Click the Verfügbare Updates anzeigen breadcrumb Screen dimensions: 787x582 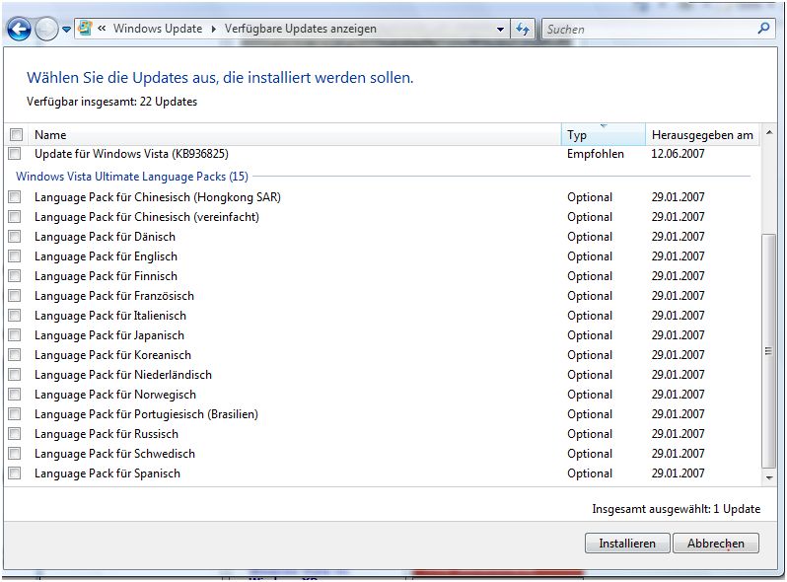pos(300,29)
